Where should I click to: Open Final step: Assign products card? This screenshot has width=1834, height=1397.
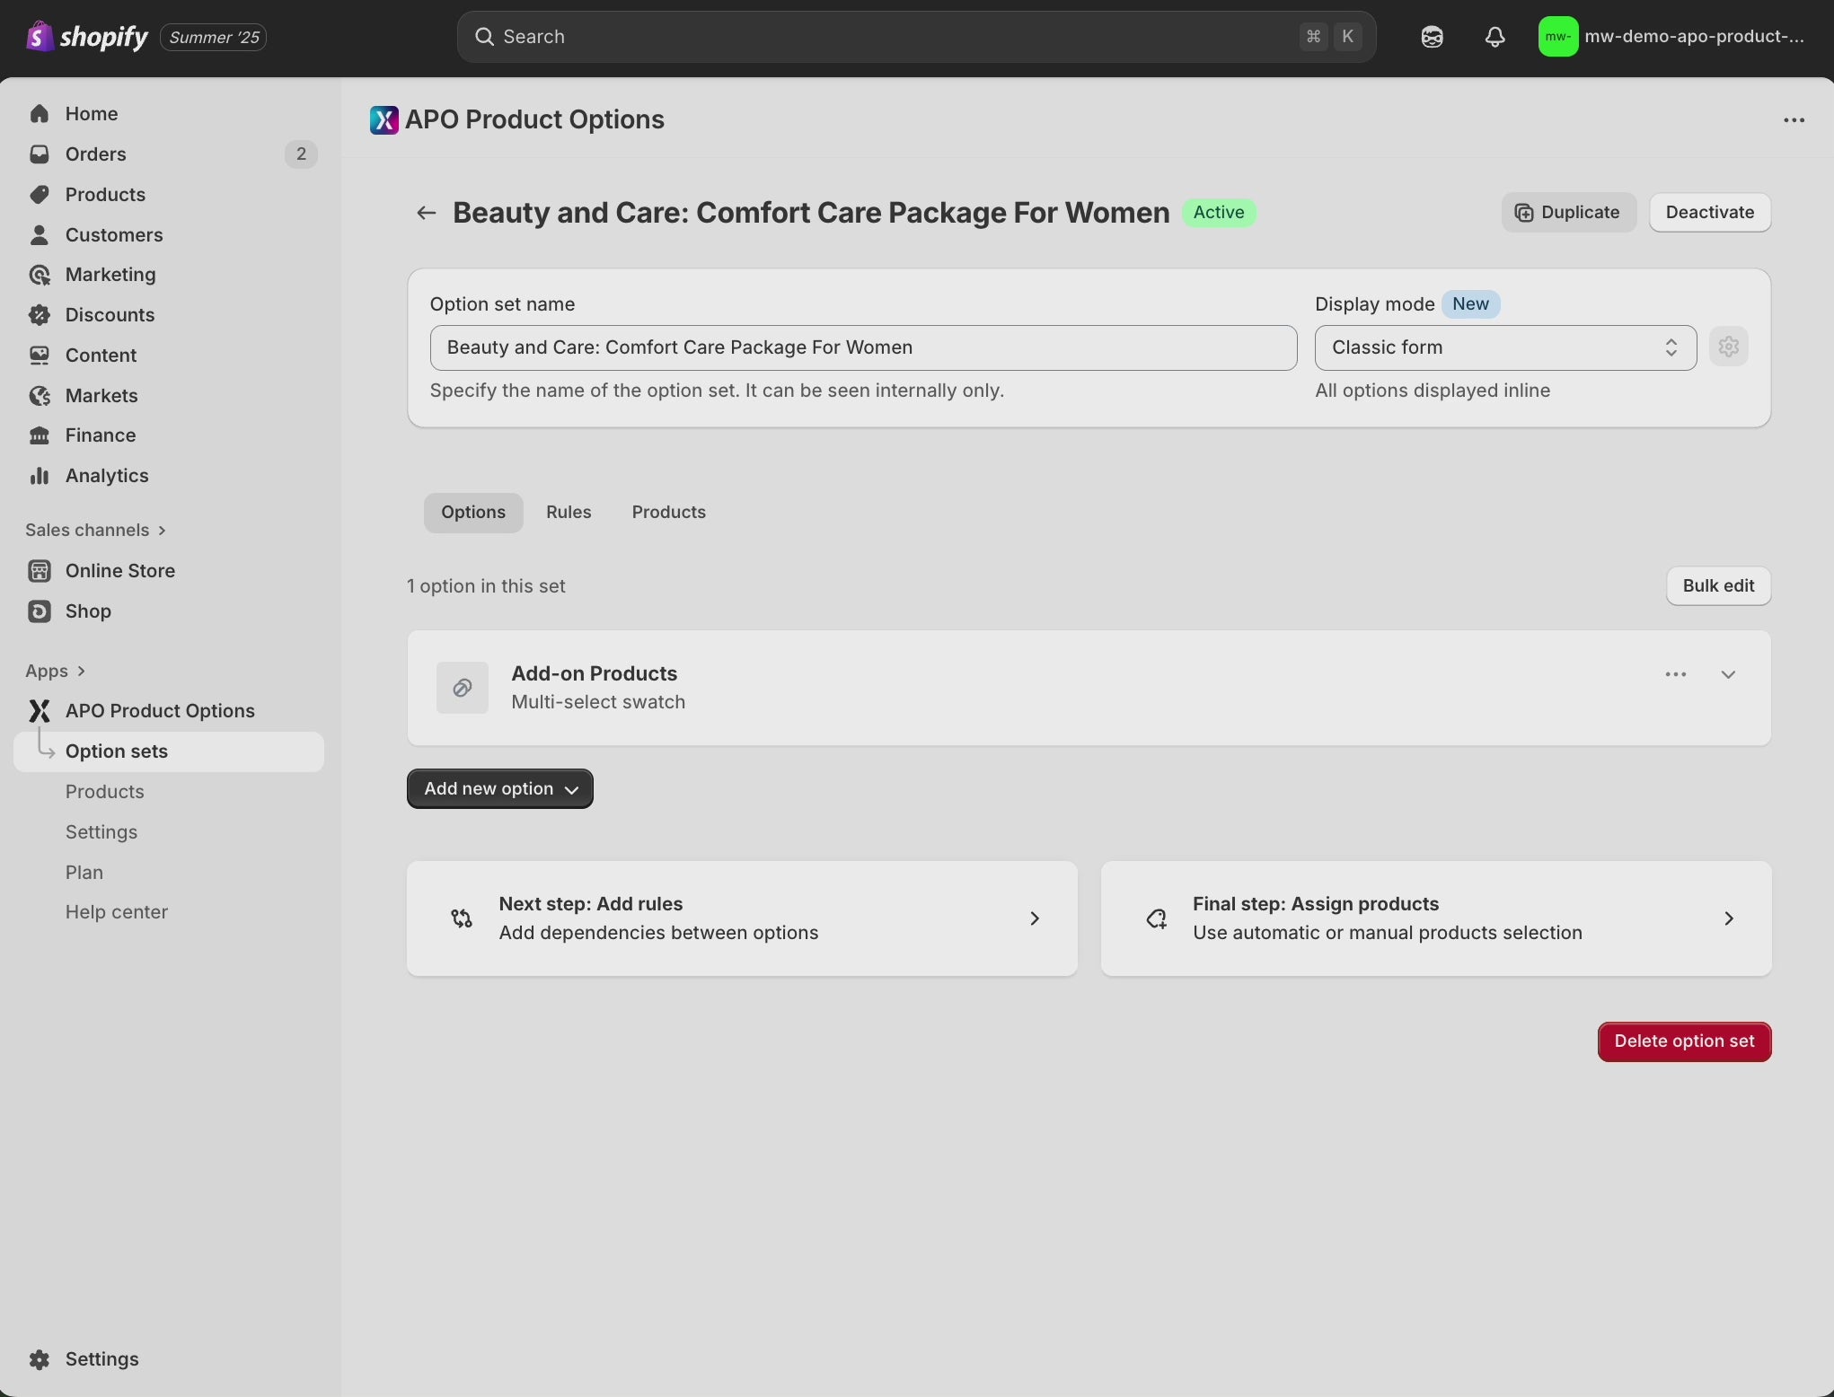point(1435,918)
